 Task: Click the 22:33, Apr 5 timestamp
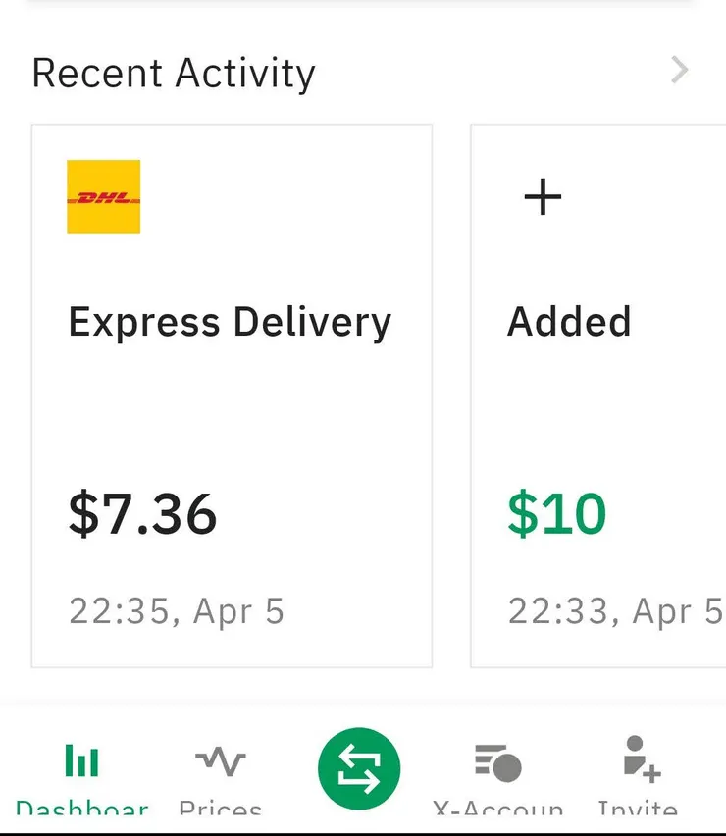[615, 611]
